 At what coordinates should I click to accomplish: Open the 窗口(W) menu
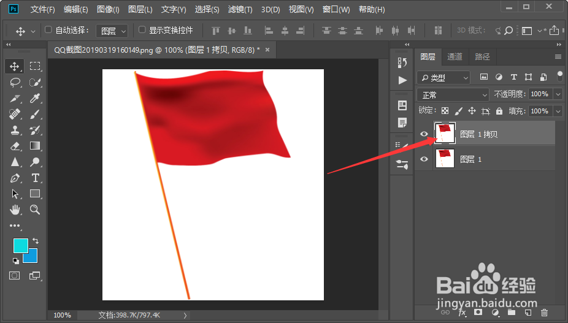pyautogui.click(x=336, y=9)
